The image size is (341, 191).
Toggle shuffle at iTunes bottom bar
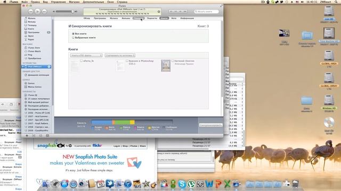pyautogui.click(x=34, y=136)
